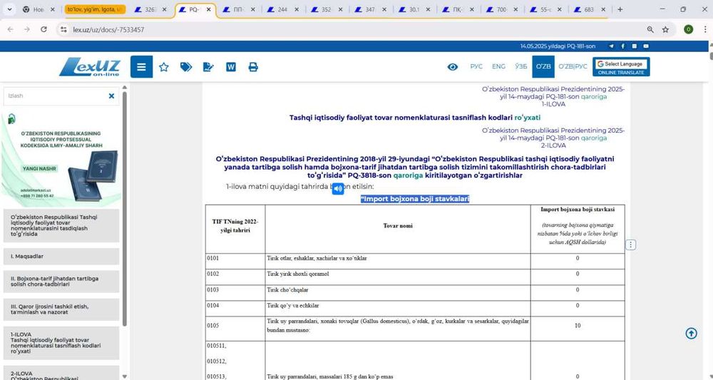Open YouTube link in top blue bar
The image size is (713, 380).
tap(646, 46)
